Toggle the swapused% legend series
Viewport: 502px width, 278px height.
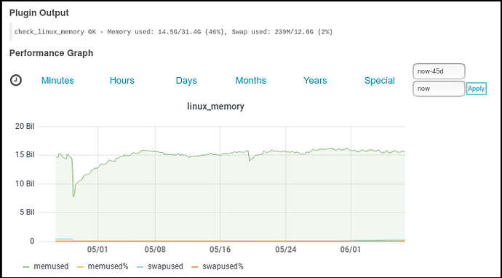click(x=223, y=266)
